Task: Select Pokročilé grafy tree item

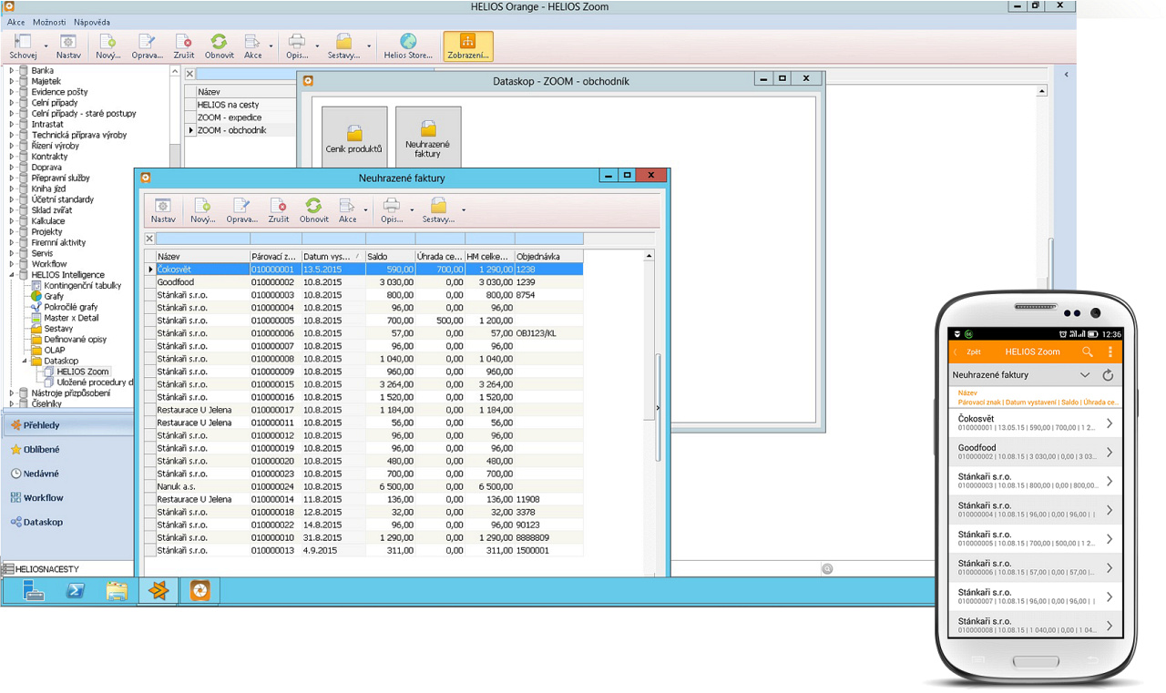Action: [x=71, y=307]
